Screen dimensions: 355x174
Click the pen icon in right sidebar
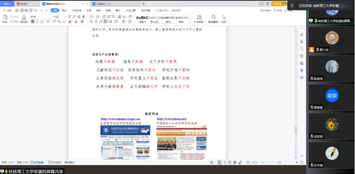click(x=301, y=34)
